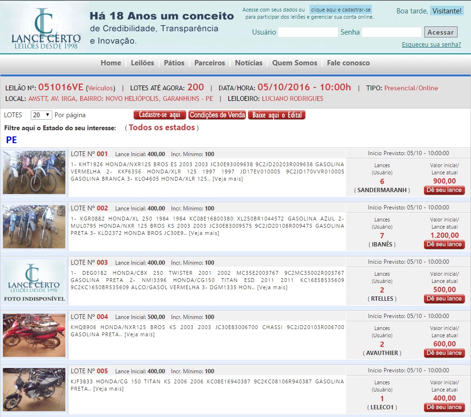The width and height of the screenshot is (471, 417).
Task: Focus the Senha password field
Action: [392, 32]
